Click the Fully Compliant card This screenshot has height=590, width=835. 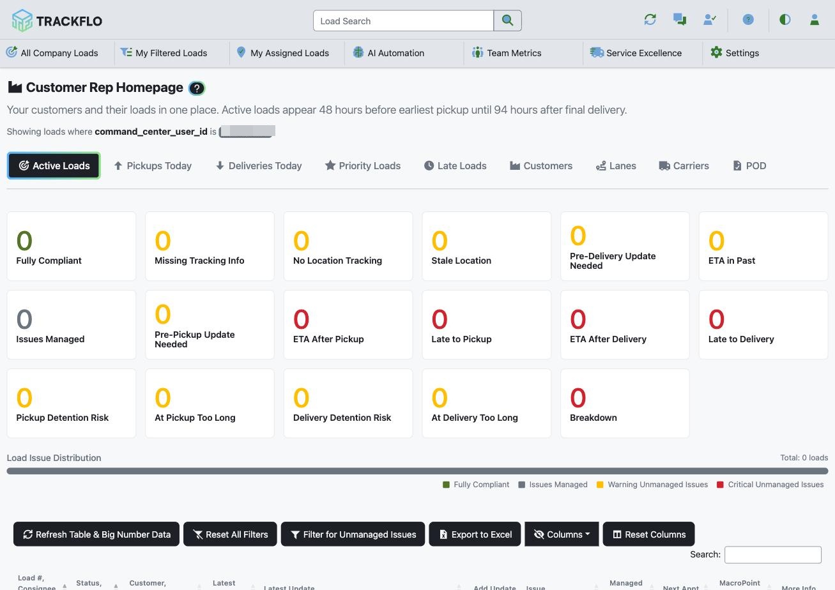(72, 246)
